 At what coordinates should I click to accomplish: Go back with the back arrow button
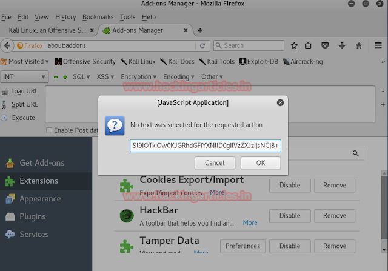click(x=7, y=45)
